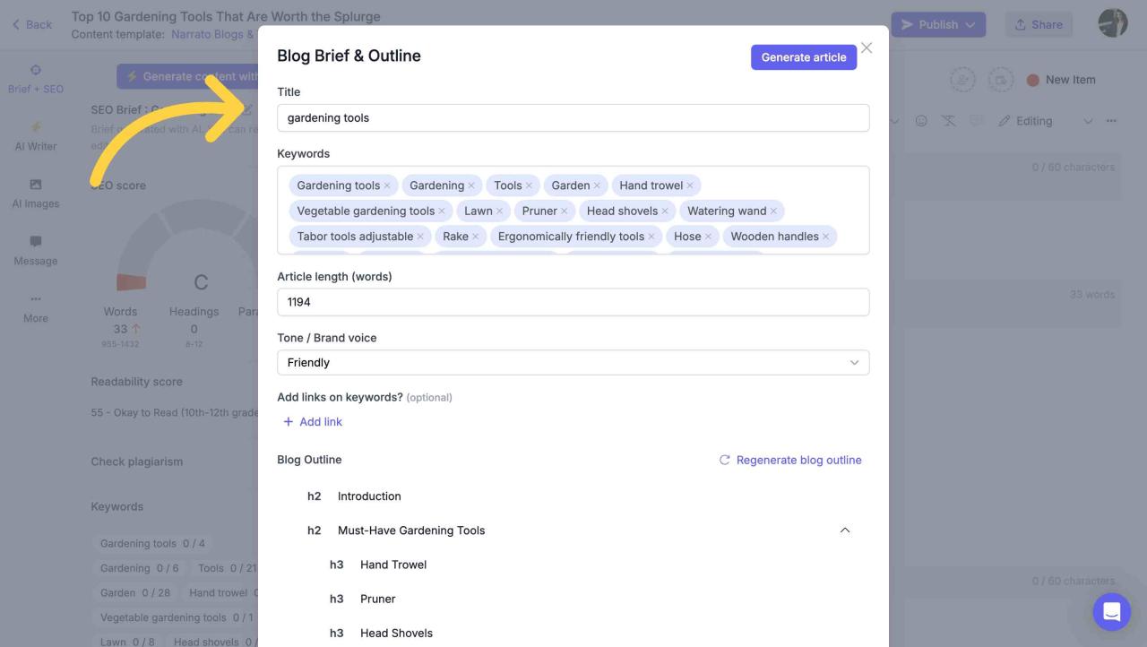The width and height of the screenshot is (1147, 647).
Task: Click the Share button
Action: coord(1039,24)
